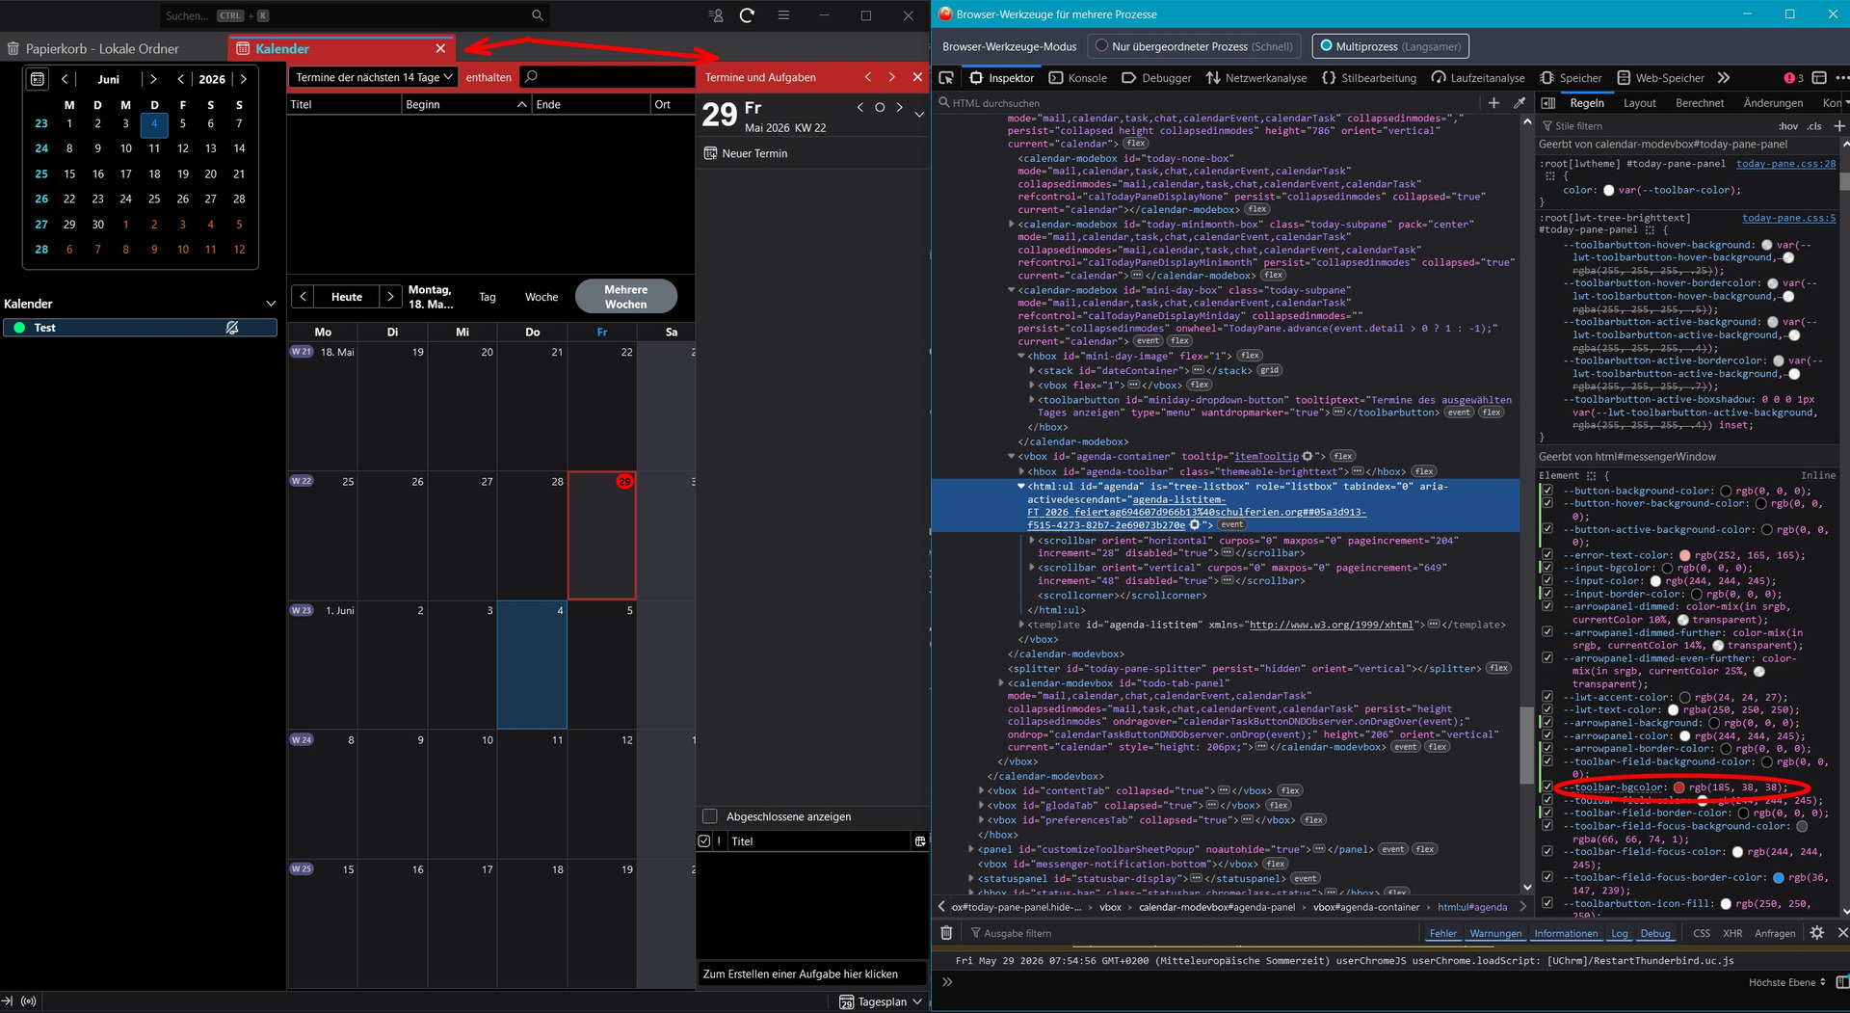Click the muted reminders bell on Test calendar
Screen dimensions: 1850x1013
pos(232,328)
